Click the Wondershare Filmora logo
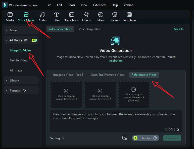This screenshot has width=194, height=149. tap(5, 5)
